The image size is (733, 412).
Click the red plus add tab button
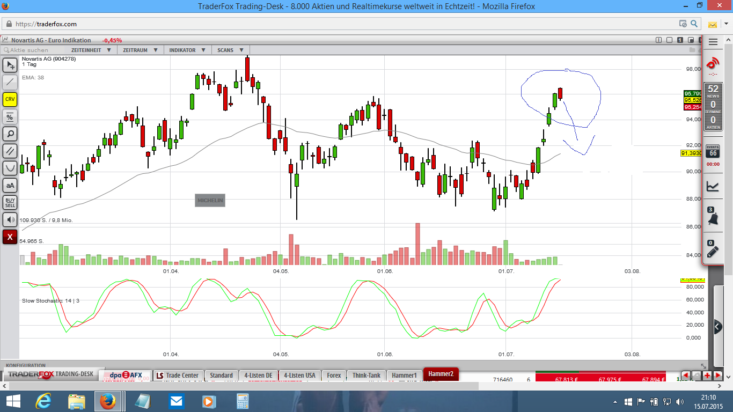click(707, 375)
